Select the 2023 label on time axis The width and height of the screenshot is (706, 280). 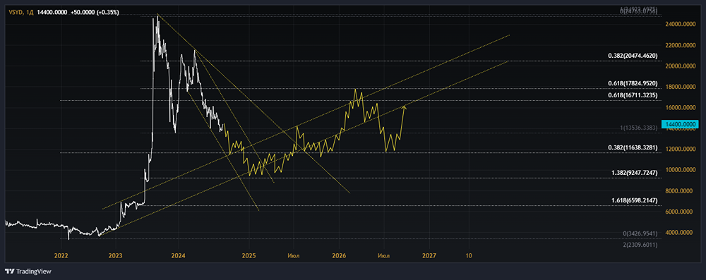(x=116, y=255)
